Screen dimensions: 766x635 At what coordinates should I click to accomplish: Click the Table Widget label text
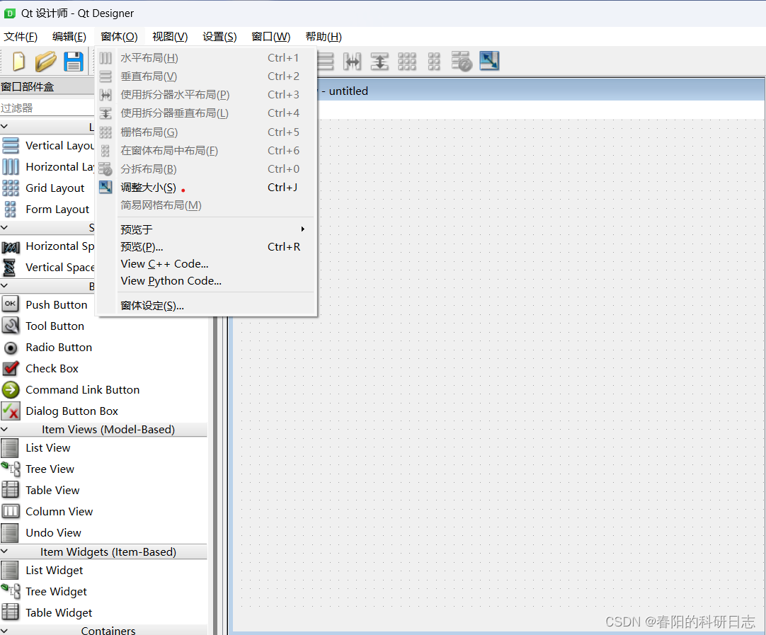point(59,612)
